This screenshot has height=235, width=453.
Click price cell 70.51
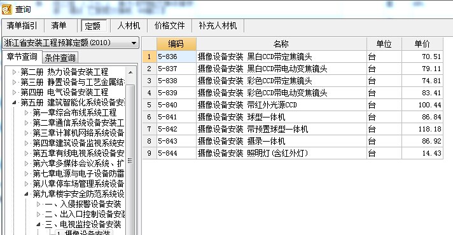point(422,57)
